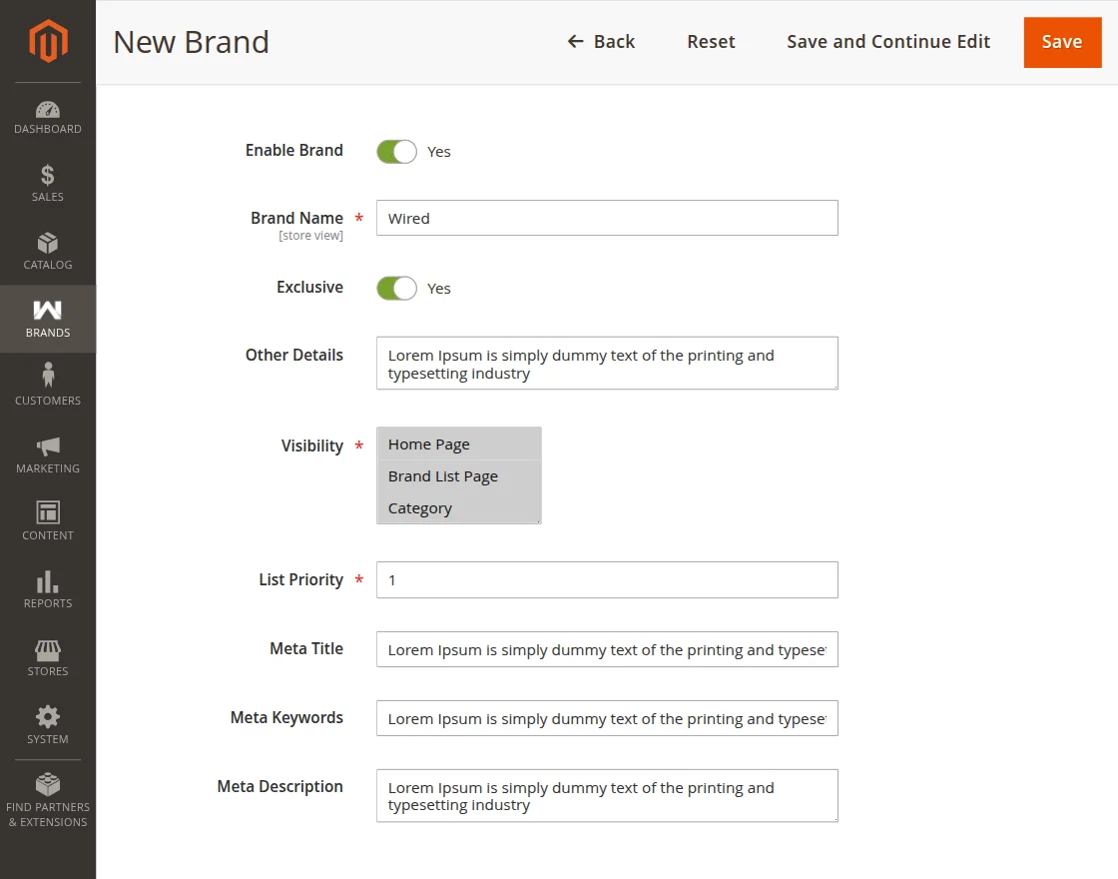Screen dimensions: 1118x879
Task: Open the System gear icon
Action: 48,717
